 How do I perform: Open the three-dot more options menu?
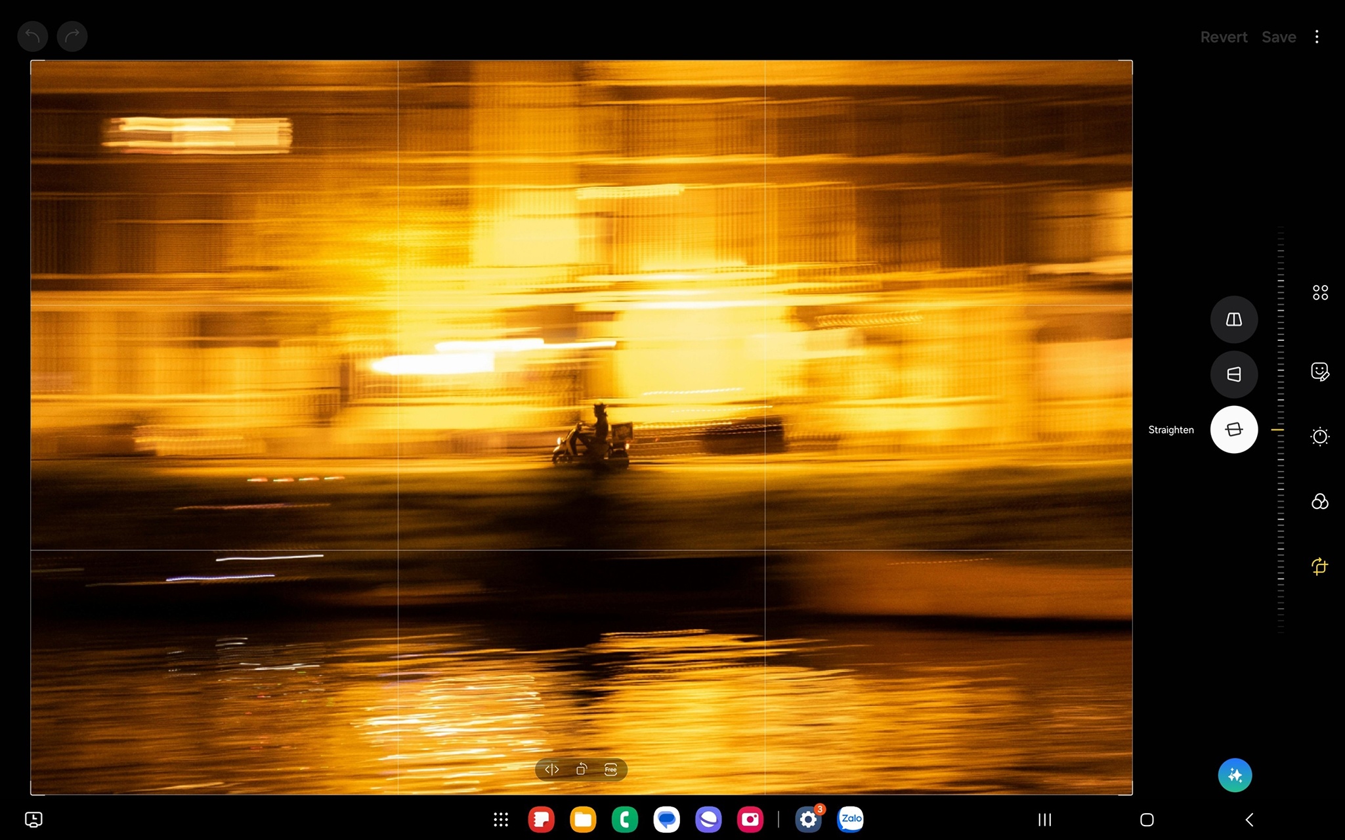click(1316, 37)
